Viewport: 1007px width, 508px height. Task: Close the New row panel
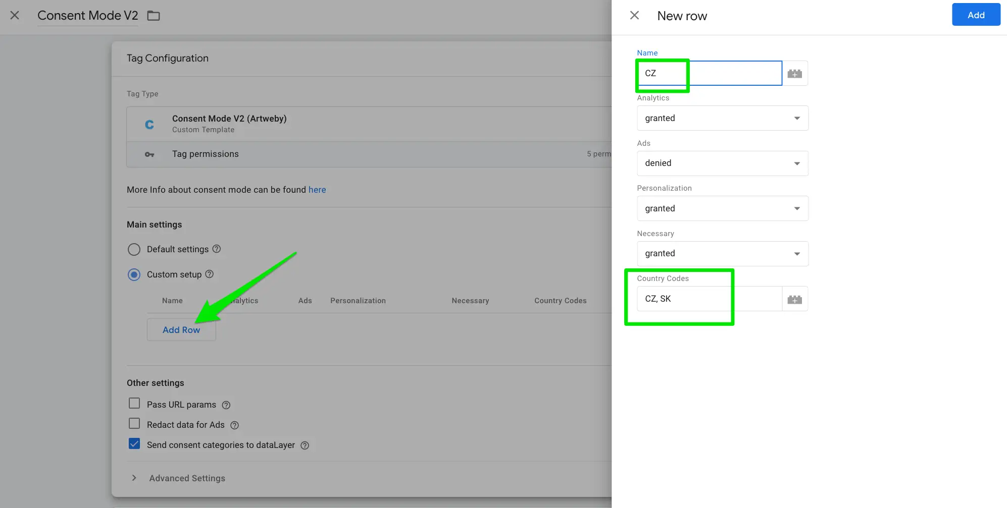634,16
